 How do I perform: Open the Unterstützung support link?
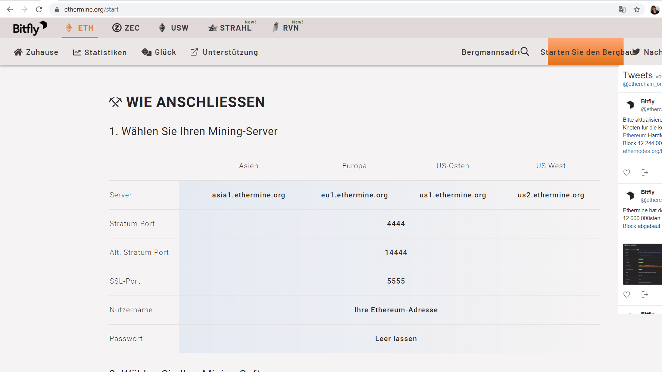(x=224, y=52)
